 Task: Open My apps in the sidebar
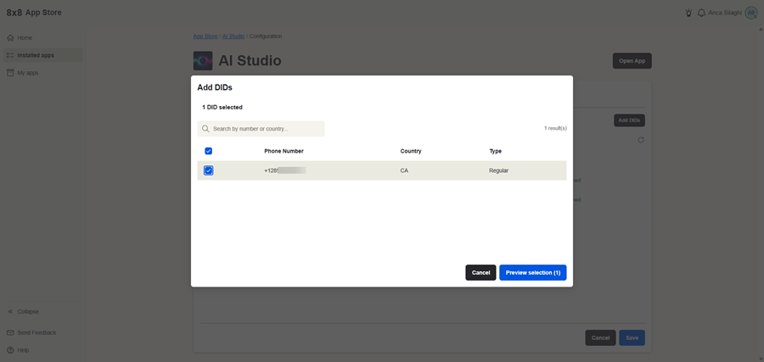click(x=43, y=73)
